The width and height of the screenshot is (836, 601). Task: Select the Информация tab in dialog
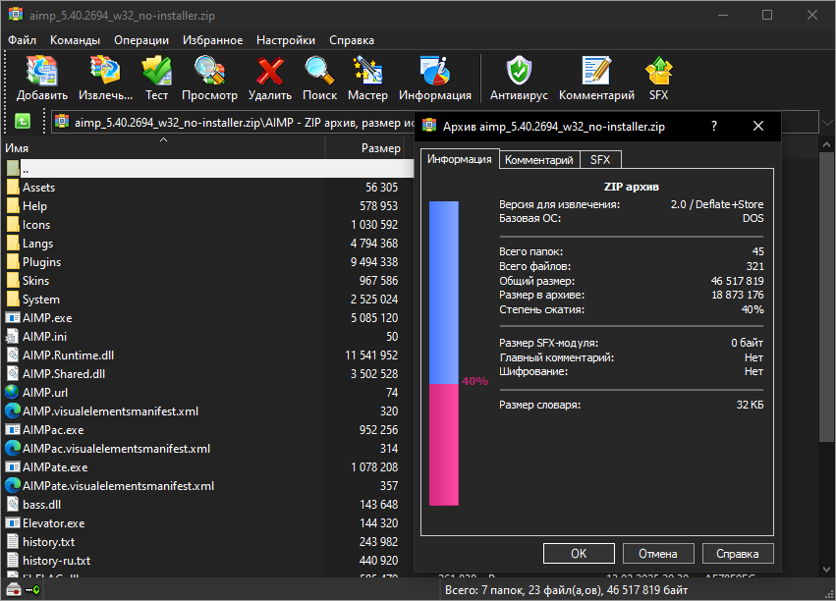pyautogui.click(x=460, y=159)
